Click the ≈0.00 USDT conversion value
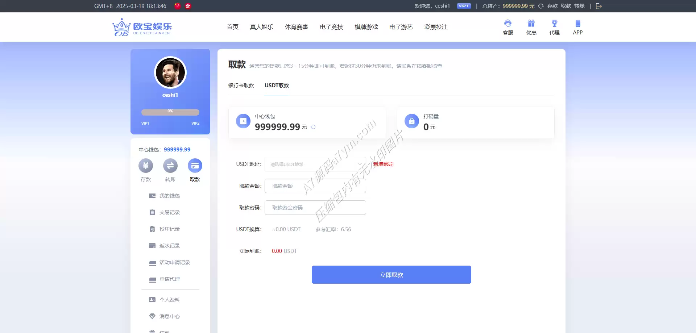The image size is (696, 333). pyautogui.click(x=286, y=229)
